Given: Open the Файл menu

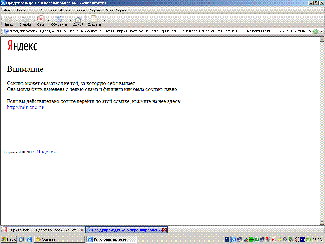Looking at the screenshot, I should 8,10.
